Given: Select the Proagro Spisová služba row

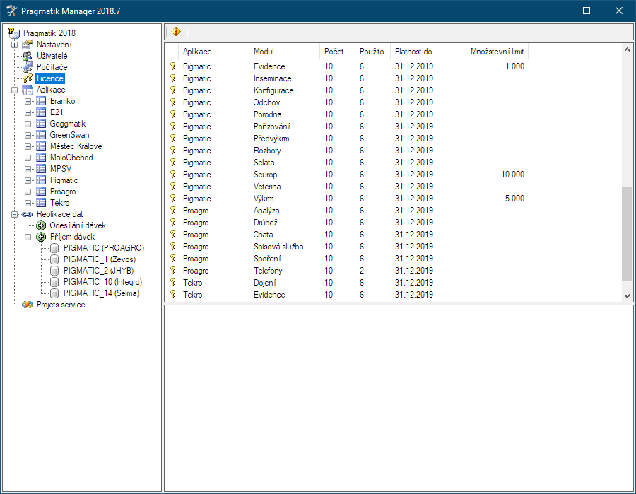Looking at the screenshot, I should click(x=349, y=247).
